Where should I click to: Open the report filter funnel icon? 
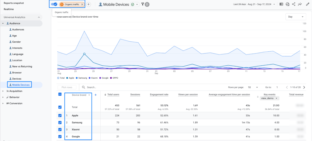(143, 5)
